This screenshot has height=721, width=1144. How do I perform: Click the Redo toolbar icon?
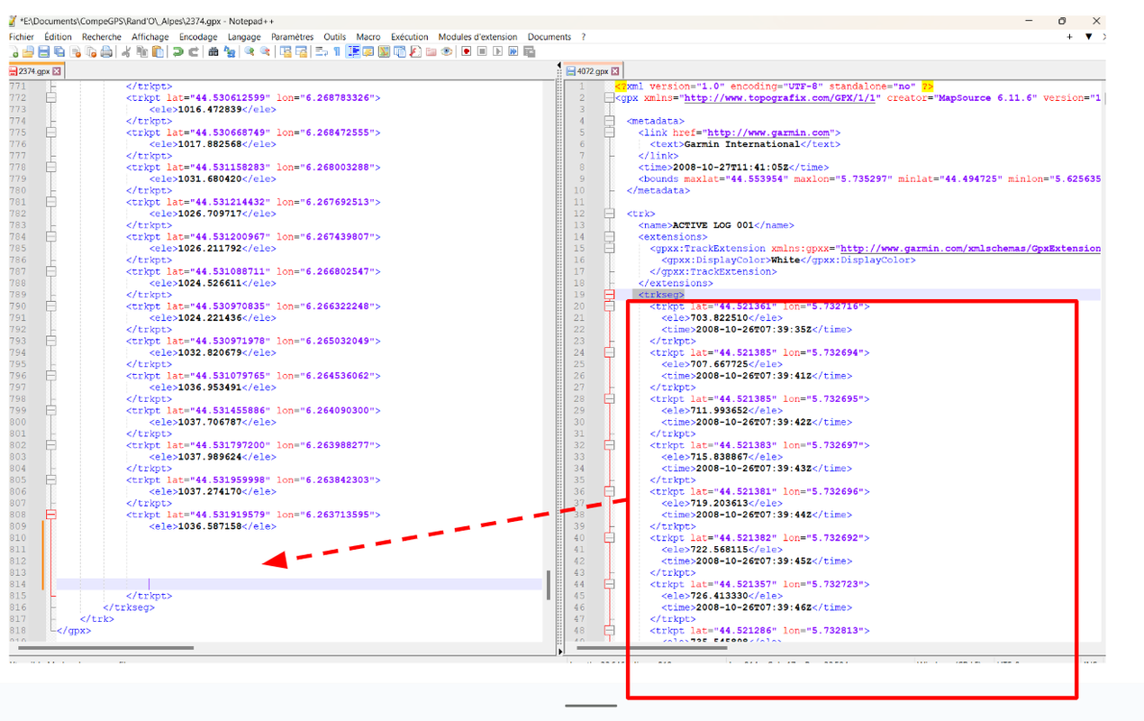pyautogui.click(x=194, y=52)
